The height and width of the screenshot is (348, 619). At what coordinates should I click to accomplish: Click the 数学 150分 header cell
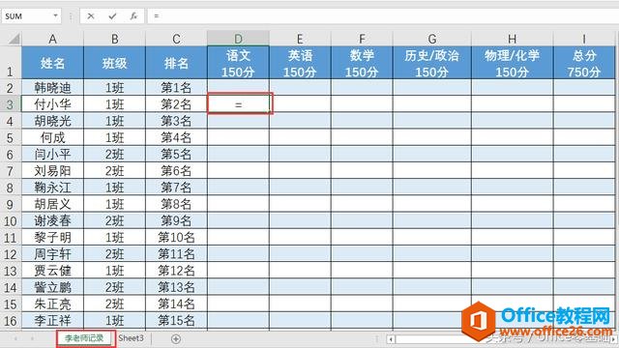click(362, 63)
